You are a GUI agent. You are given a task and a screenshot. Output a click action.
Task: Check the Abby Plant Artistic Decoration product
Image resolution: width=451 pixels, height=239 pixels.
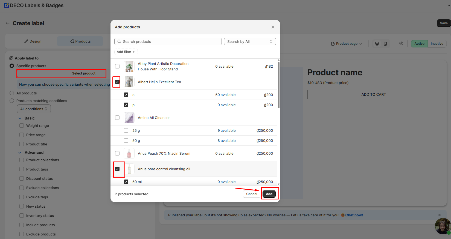click(117, 66)
